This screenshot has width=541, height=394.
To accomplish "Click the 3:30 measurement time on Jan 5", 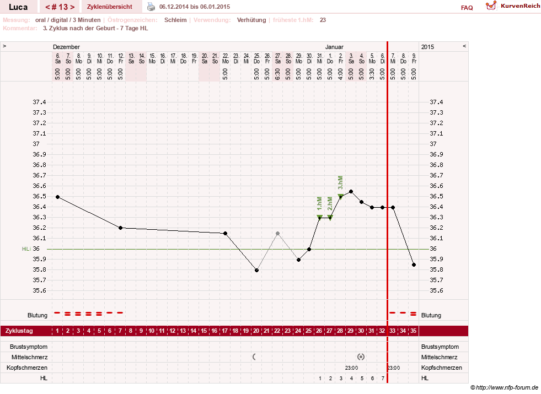I will [x=372, y=74].
